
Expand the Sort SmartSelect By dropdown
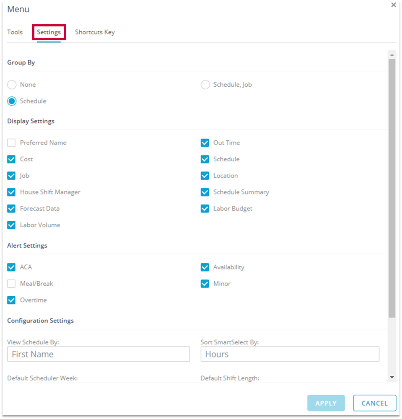pyautogui.click(x=290, y=354)
